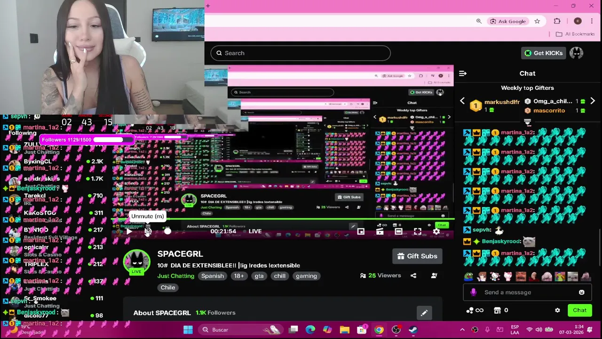Open Chrome three-dot menu
Viewport: 602px width, 339px height.
592,21
